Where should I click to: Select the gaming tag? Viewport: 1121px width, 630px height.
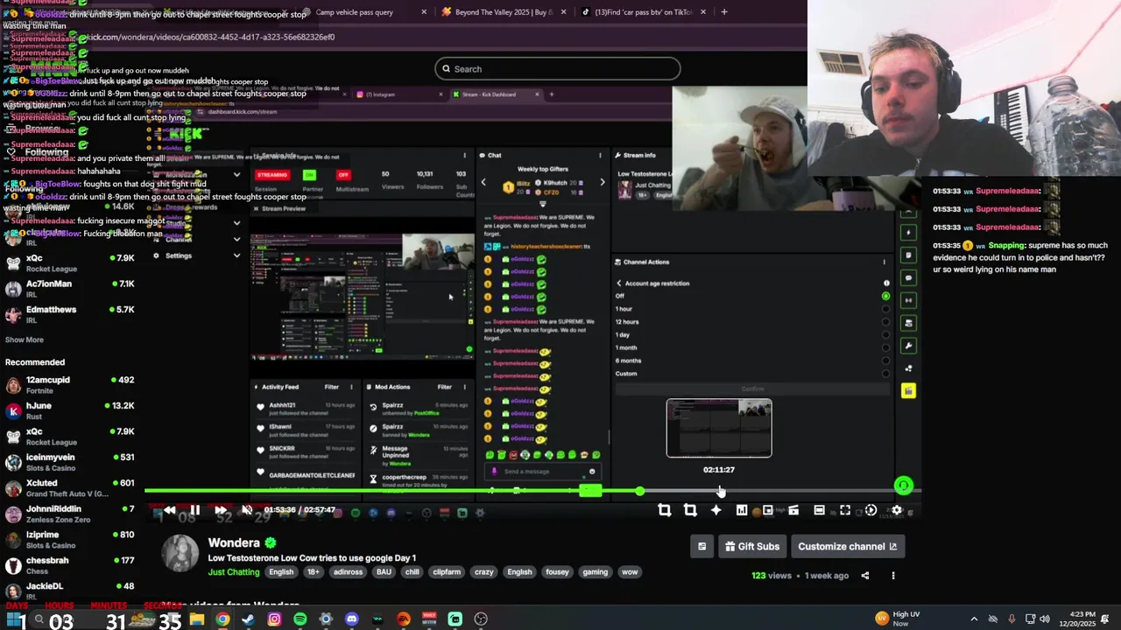pos(595,572)
